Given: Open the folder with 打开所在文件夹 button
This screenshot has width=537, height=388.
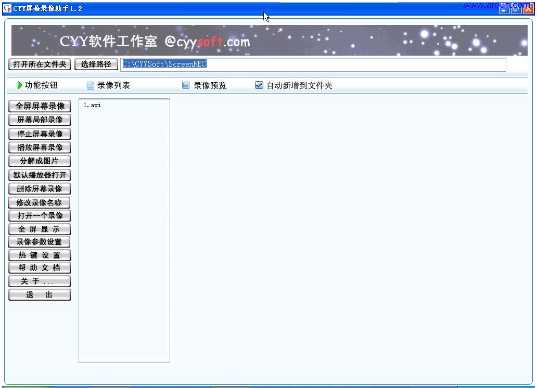Looking at the screenshot, I should point(40,64).
